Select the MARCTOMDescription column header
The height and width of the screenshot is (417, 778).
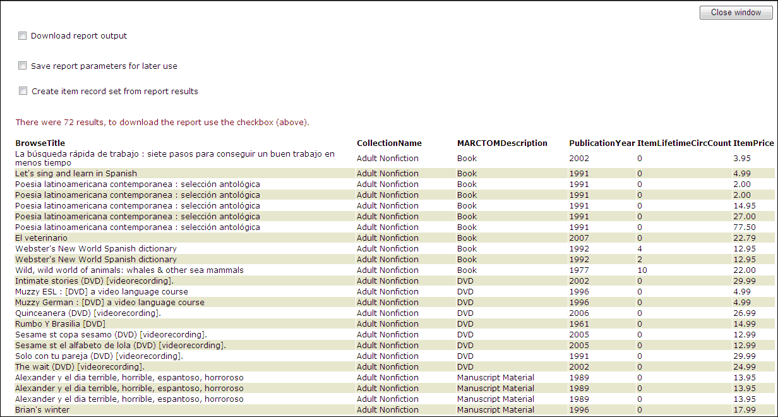coord(502,143)
